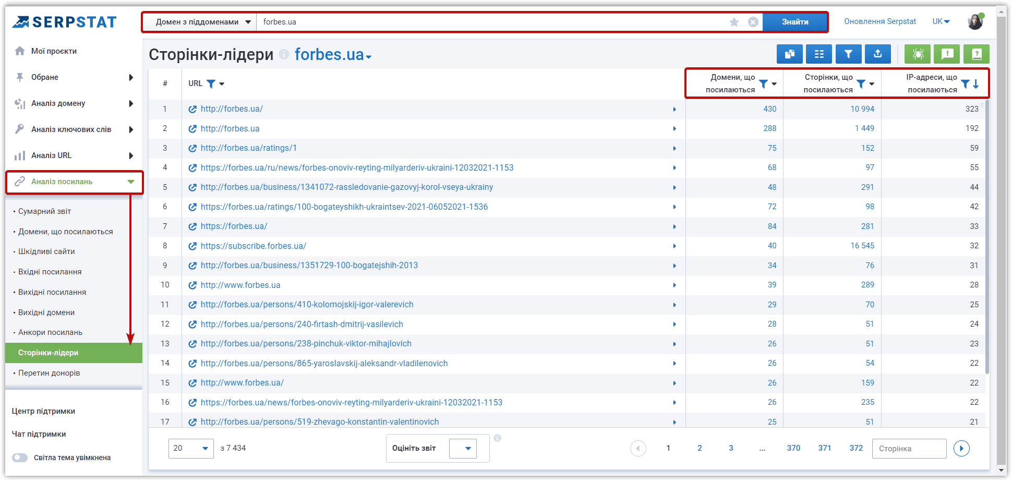Open Перетин донорів report
Viewport: 1012px width, 481px height.
pyautogui.click(x=49, y=373)
